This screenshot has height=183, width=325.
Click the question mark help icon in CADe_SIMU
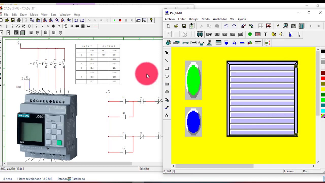tap(151, 20)
